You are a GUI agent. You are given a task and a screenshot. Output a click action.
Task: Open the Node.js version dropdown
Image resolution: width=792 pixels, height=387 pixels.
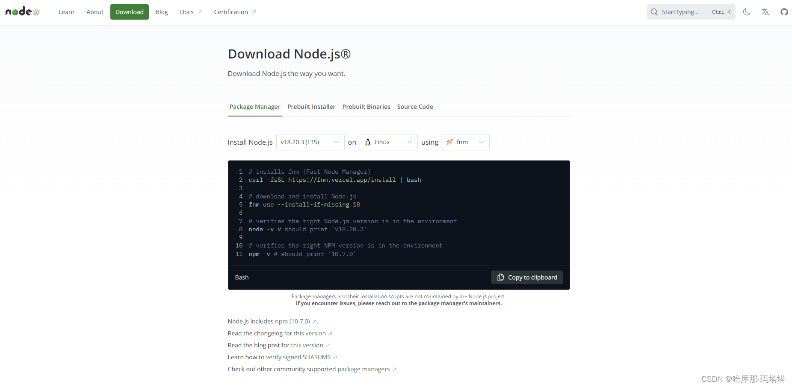coord(310,142)
